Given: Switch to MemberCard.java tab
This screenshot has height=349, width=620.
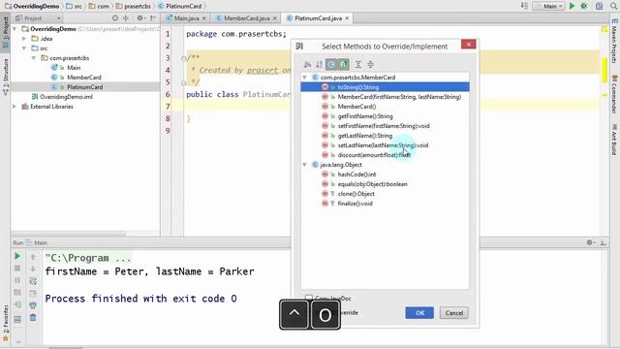Looking at the screenshot, I should pos(246,18).
